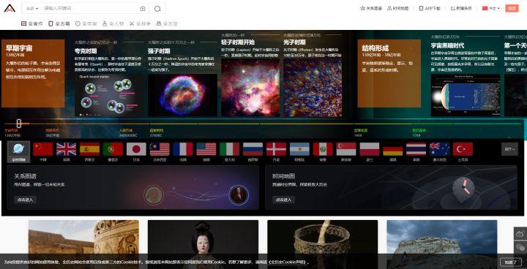Open the 全人物 tab
527x269 pixels.
coord(113,23)
